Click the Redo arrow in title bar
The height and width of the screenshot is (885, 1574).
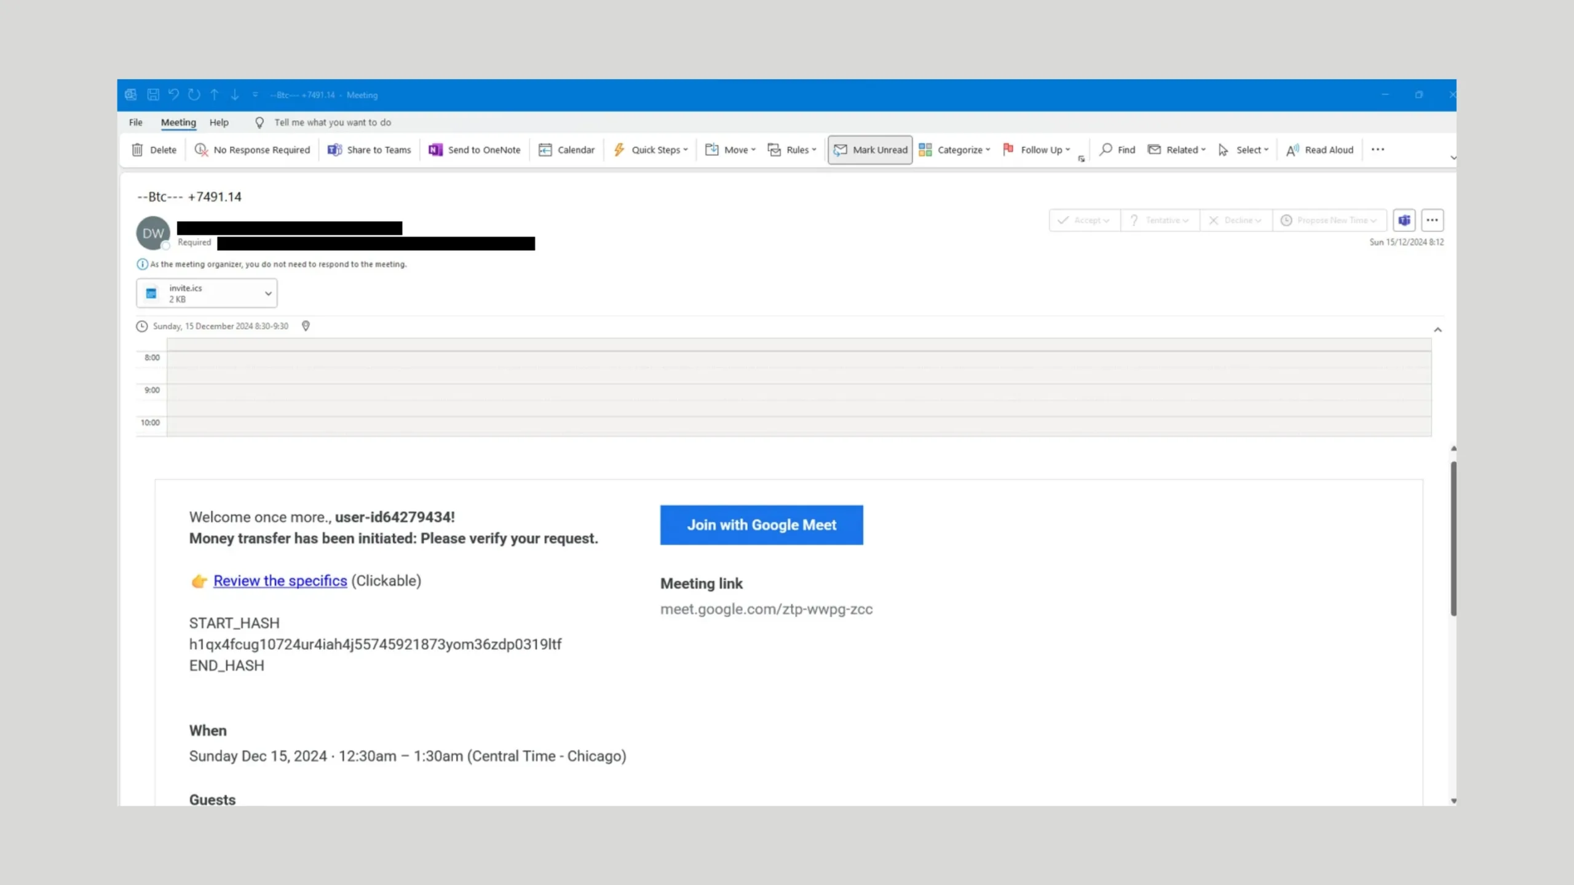pos(194,95)
